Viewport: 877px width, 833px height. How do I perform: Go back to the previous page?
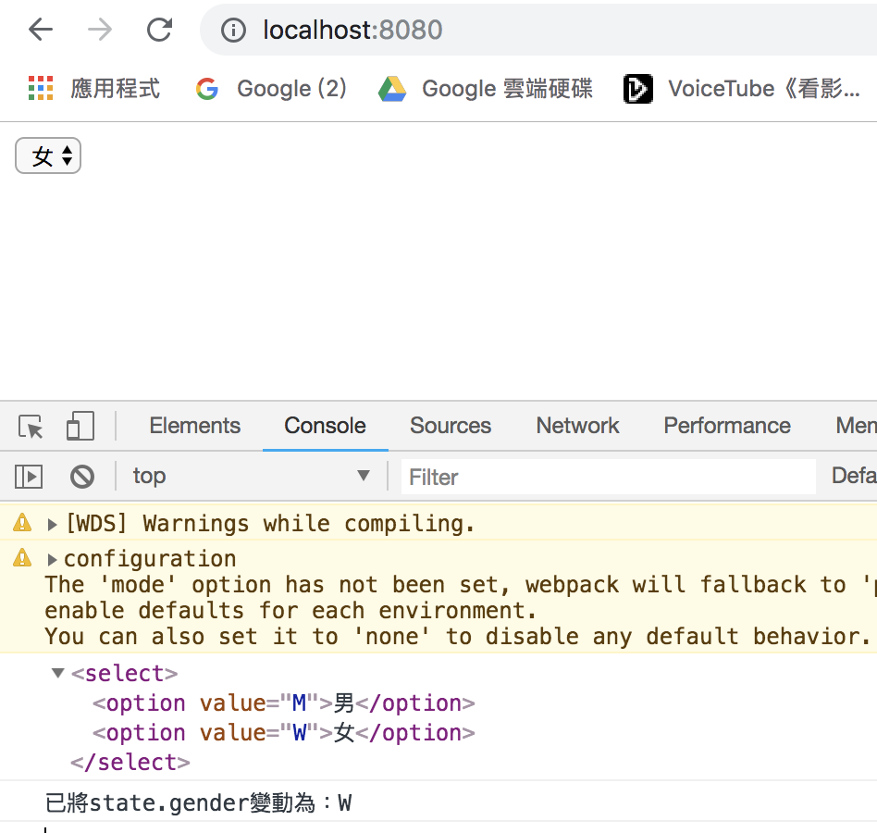point(41,30)
